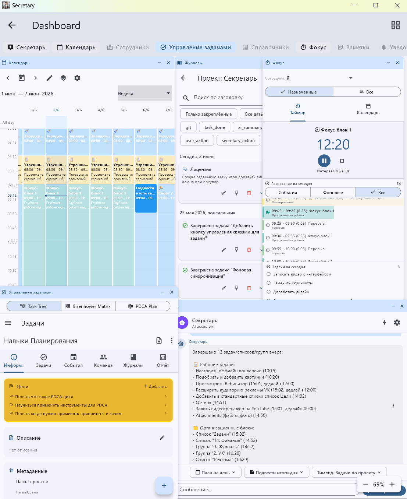Go to next week in Calendar panel
The height and width of the screenshot is (499, 407).
click(35, 78)
